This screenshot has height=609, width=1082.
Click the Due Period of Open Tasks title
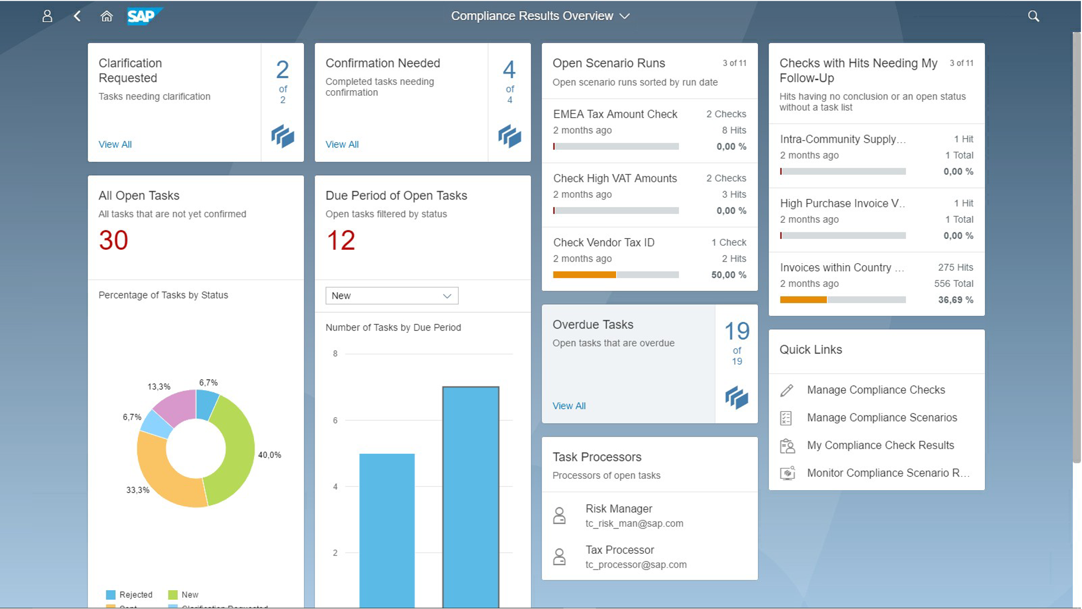pyautogui.click(x=396, y=196)
